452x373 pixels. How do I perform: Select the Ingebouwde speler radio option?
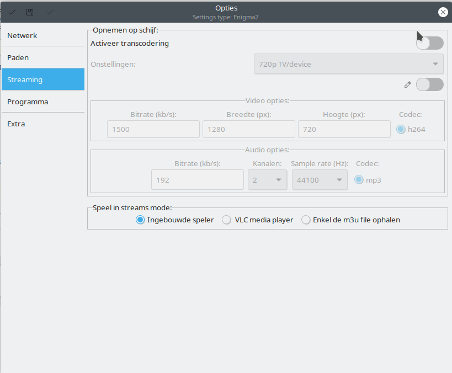(140, 220)
